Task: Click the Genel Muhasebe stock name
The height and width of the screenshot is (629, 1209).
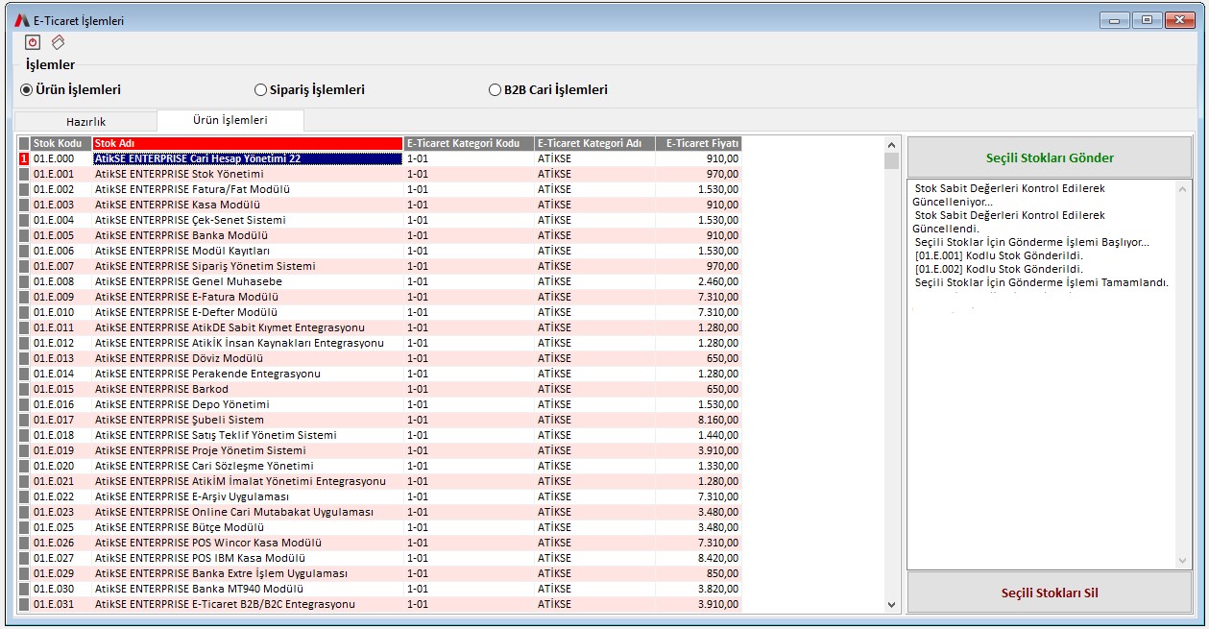Action: [188, 281]
